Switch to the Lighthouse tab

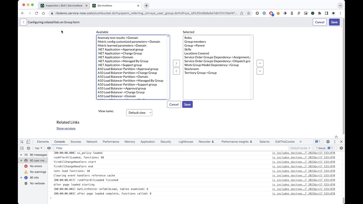click(186, 142)
